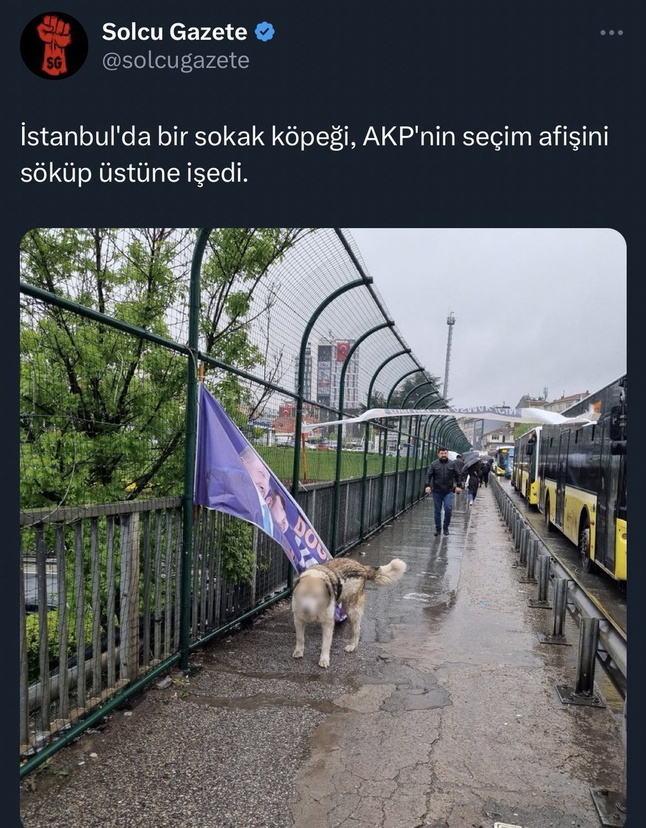Click the white banner stretched across the walkway
This screenshot has height=828, width=646.
click(x=449, y=416)
